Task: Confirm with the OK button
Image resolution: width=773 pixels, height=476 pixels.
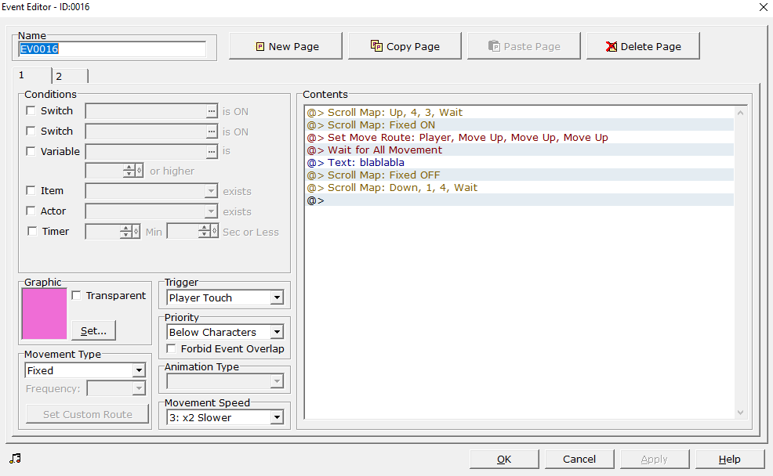Action: 504,460
